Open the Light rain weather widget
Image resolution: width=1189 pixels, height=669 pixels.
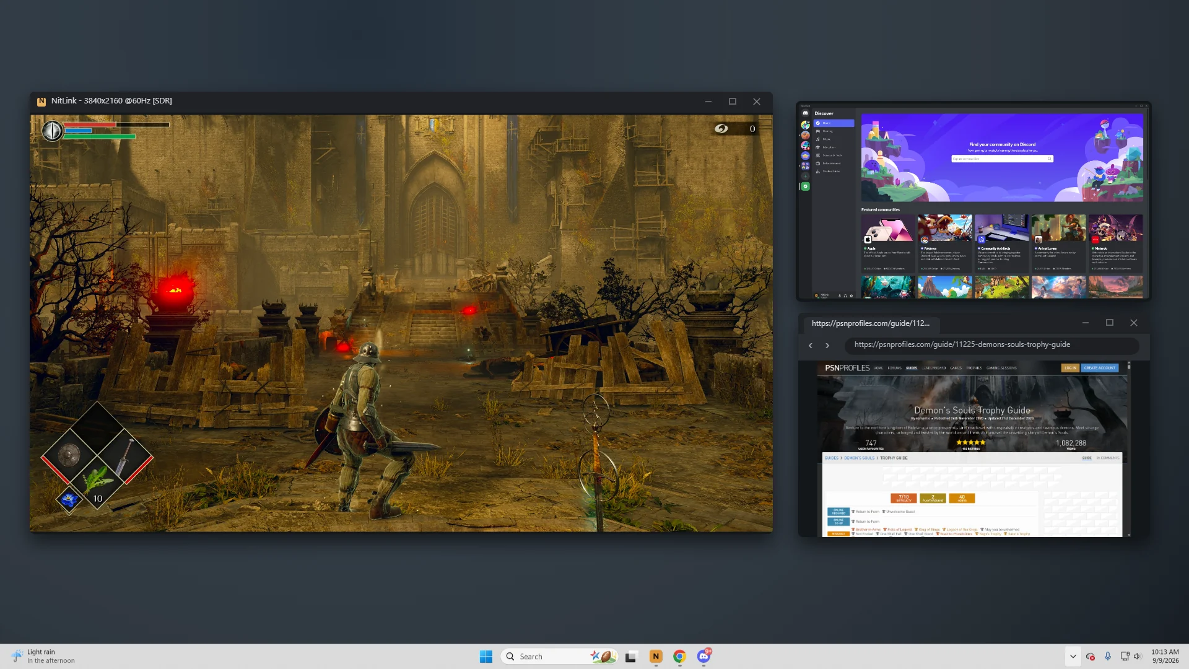coord(43,657)
